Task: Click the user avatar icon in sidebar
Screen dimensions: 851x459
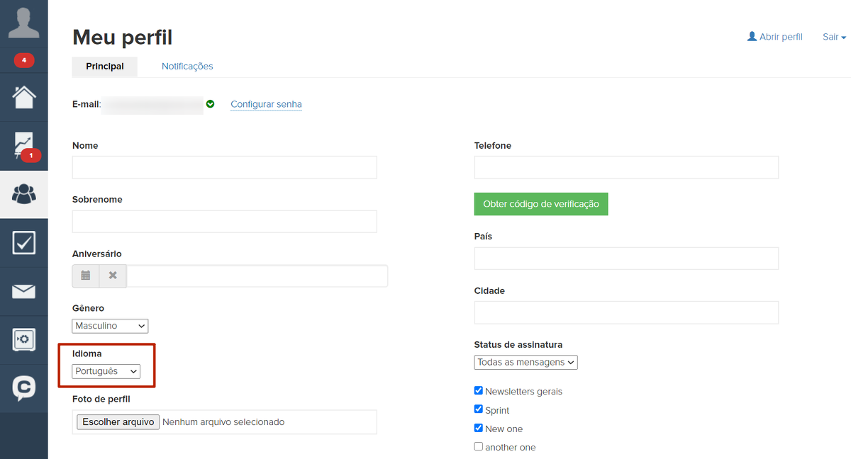Action: [23, 23]
